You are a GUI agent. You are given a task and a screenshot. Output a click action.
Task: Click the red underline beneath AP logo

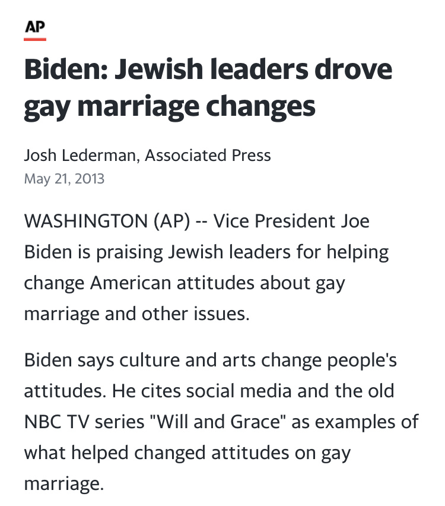pos(35,39)
